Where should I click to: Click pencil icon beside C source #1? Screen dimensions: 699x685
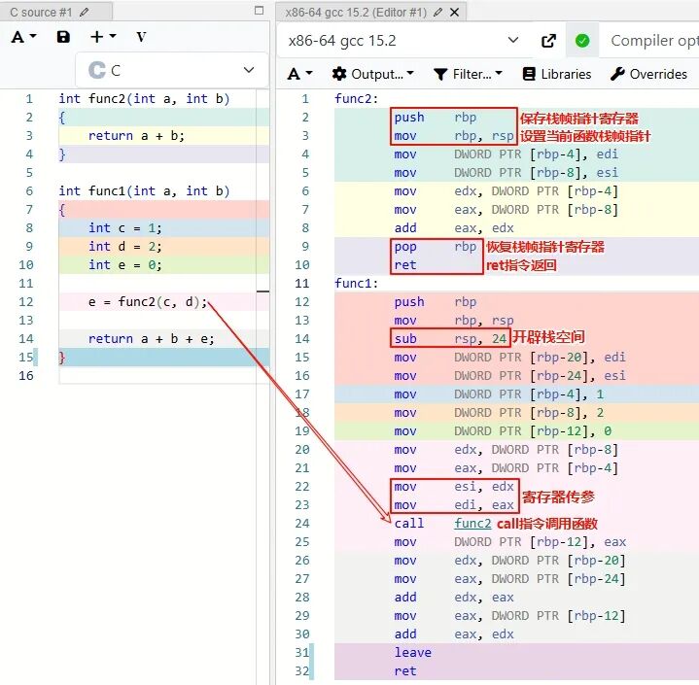click(x=84, y=12)
